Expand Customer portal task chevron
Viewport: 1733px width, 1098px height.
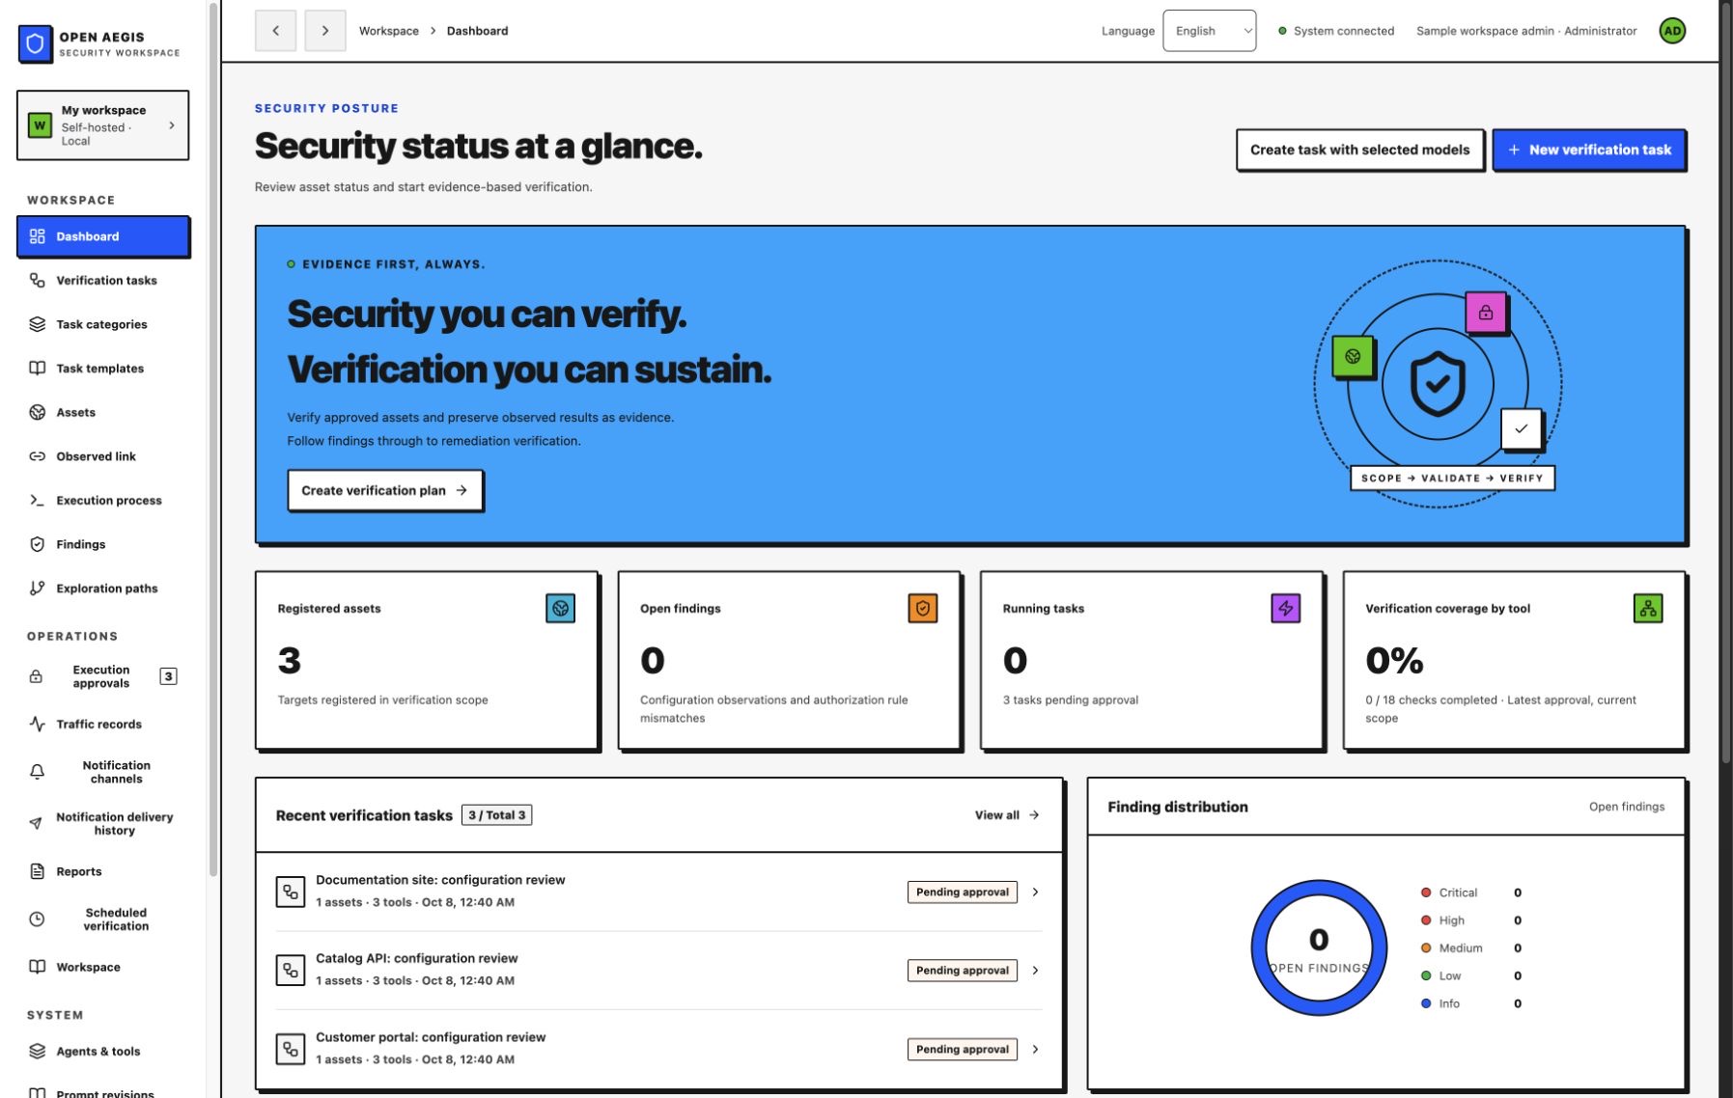pos(1035,1050)
